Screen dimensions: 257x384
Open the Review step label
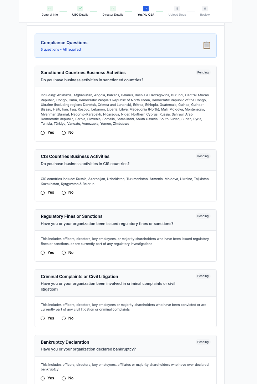(x=205, y=15)
